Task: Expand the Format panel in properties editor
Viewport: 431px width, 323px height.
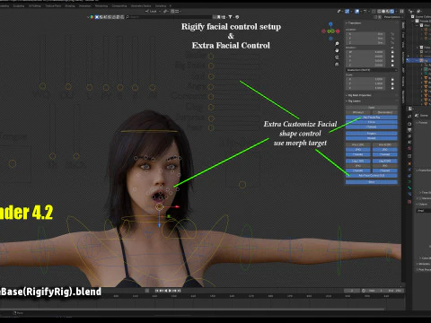Action: pyautogui.click(x=421, y=123)
